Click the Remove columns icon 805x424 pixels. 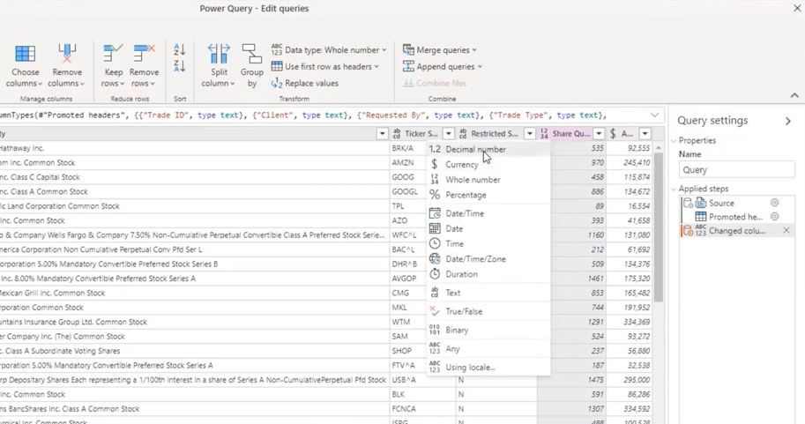(x=67, y=54)
